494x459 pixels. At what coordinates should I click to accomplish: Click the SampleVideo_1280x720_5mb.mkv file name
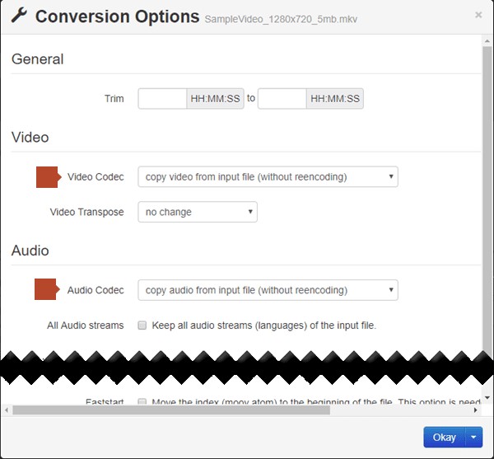[x=281, y=19]
